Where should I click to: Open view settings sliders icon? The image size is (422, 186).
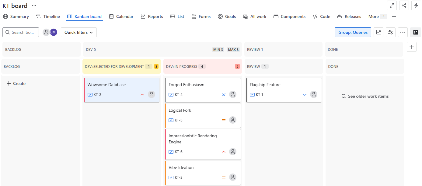pyautogui.click(x=391, y=32)
